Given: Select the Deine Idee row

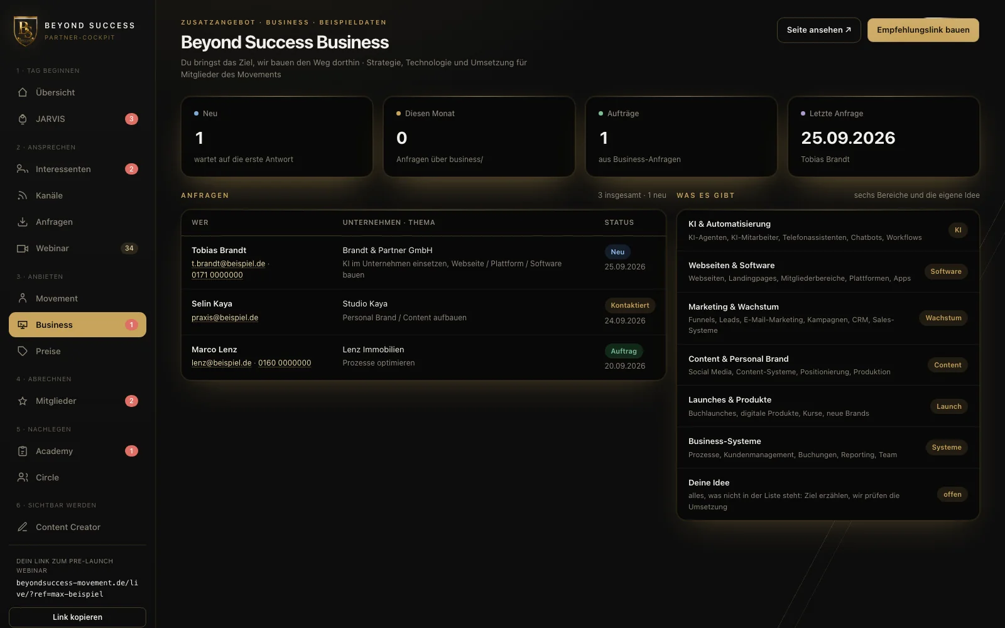Looking at the screenshot, I should coord(828,494).
